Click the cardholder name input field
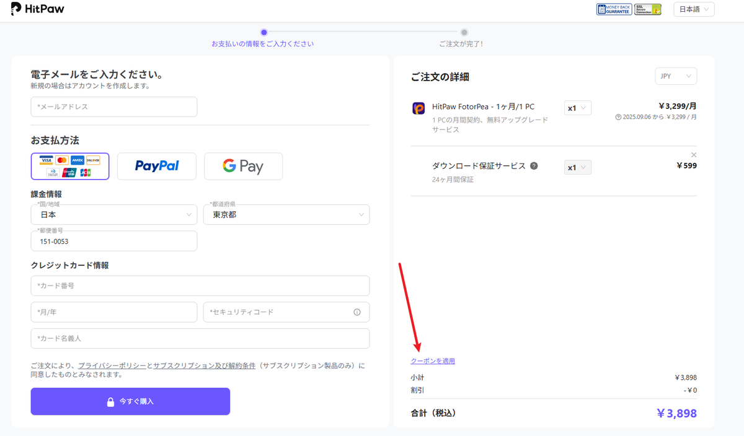Image resolution: width=744 pixels, height=436 pixels. 200,339
